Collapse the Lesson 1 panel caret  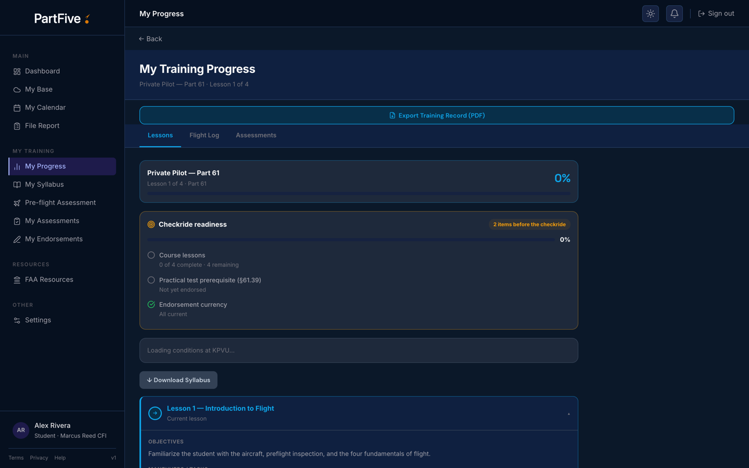(569, 414)
